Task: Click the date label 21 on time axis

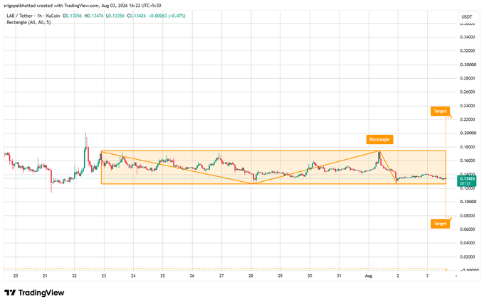Action: 45,276
